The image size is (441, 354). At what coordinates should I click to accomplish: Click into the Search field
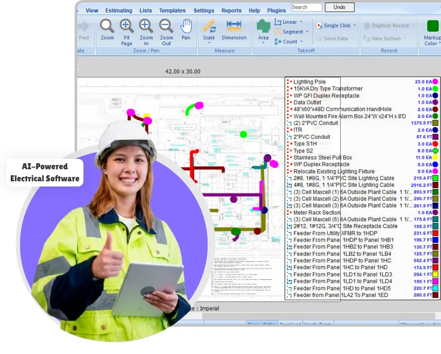click(x=307, y=7)
